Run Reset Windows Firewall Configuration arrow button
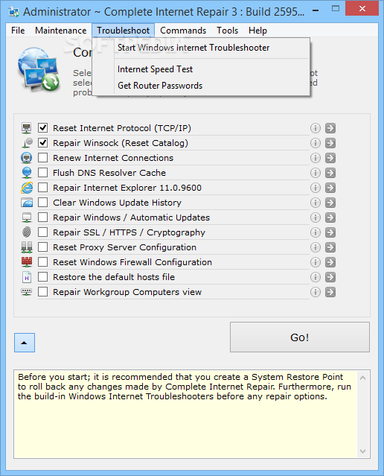The image size is (384, 476). [330, 262]
